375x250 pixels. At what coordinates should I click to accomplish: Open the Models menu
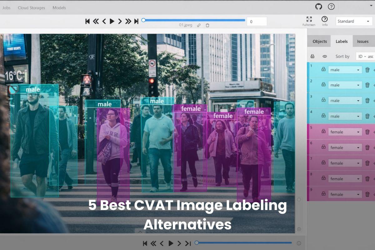pos(59,7)
